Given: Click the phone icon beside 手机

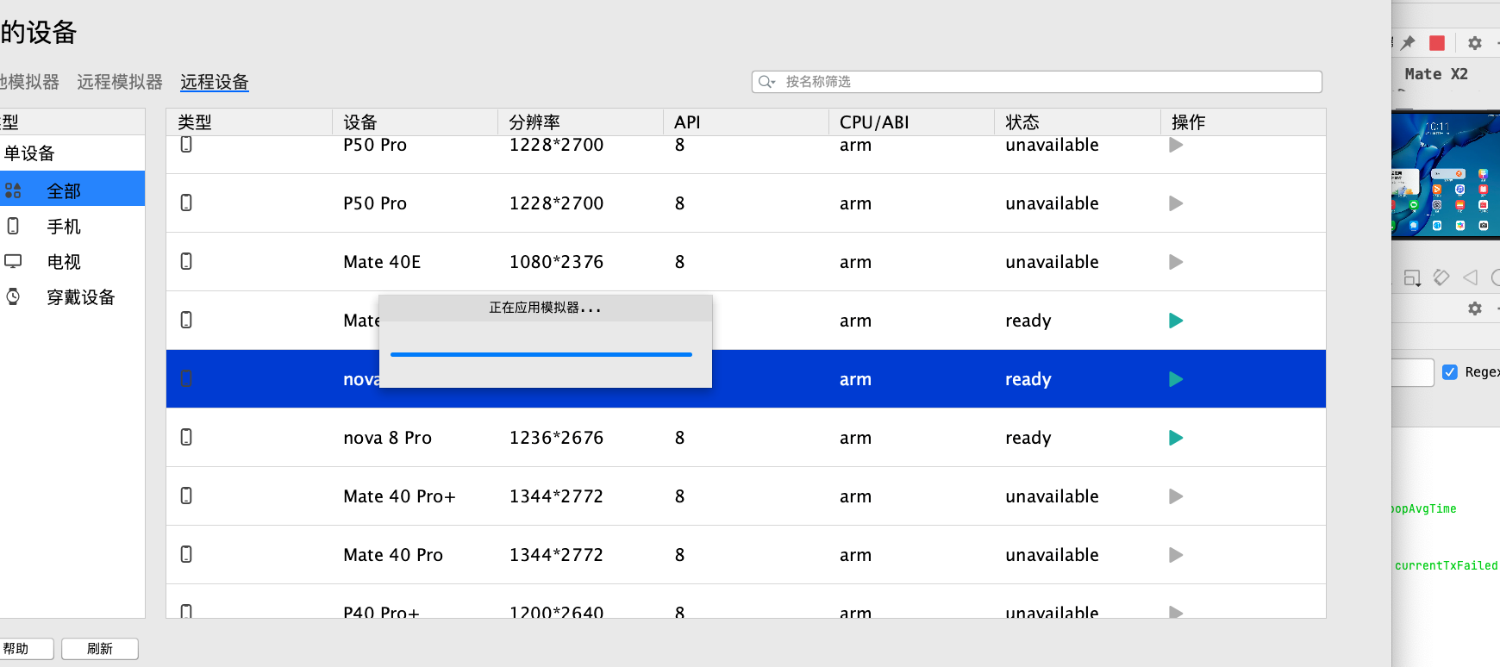Looking at the screenshot, I should (x=13, y=226).
